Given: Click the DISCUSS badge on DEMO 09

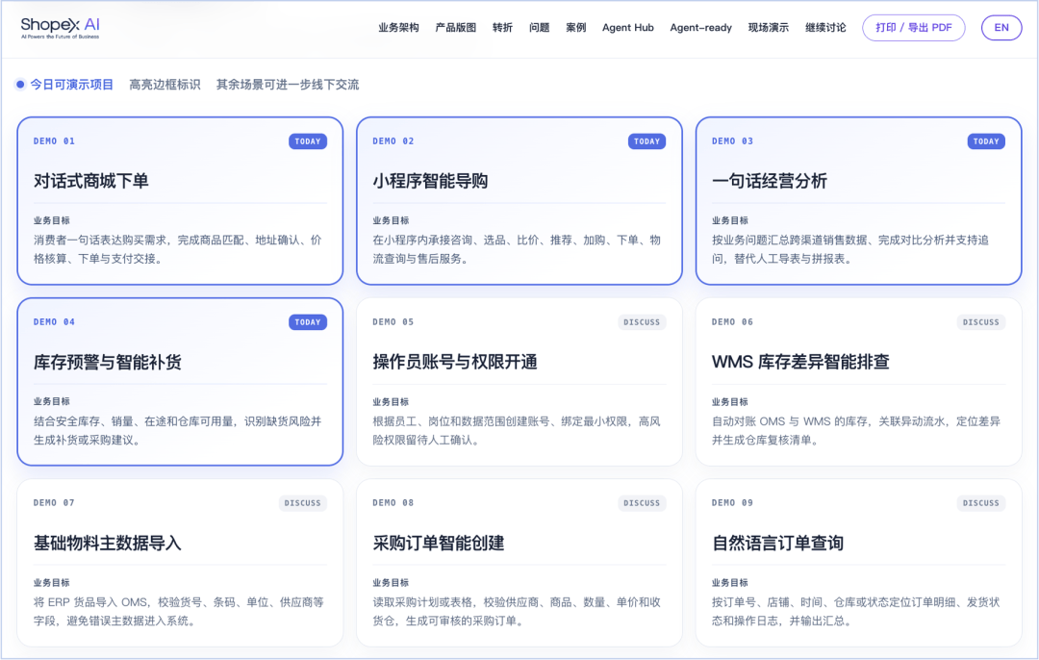Looking at the screenshot, I should pos(980,503).
